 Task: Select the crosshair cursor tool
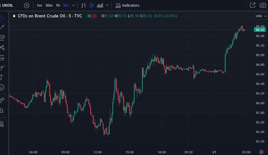click(2, 18)
